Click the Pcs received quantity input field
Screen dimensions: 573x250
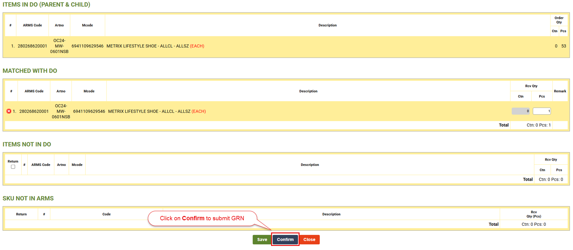point(541,111)
